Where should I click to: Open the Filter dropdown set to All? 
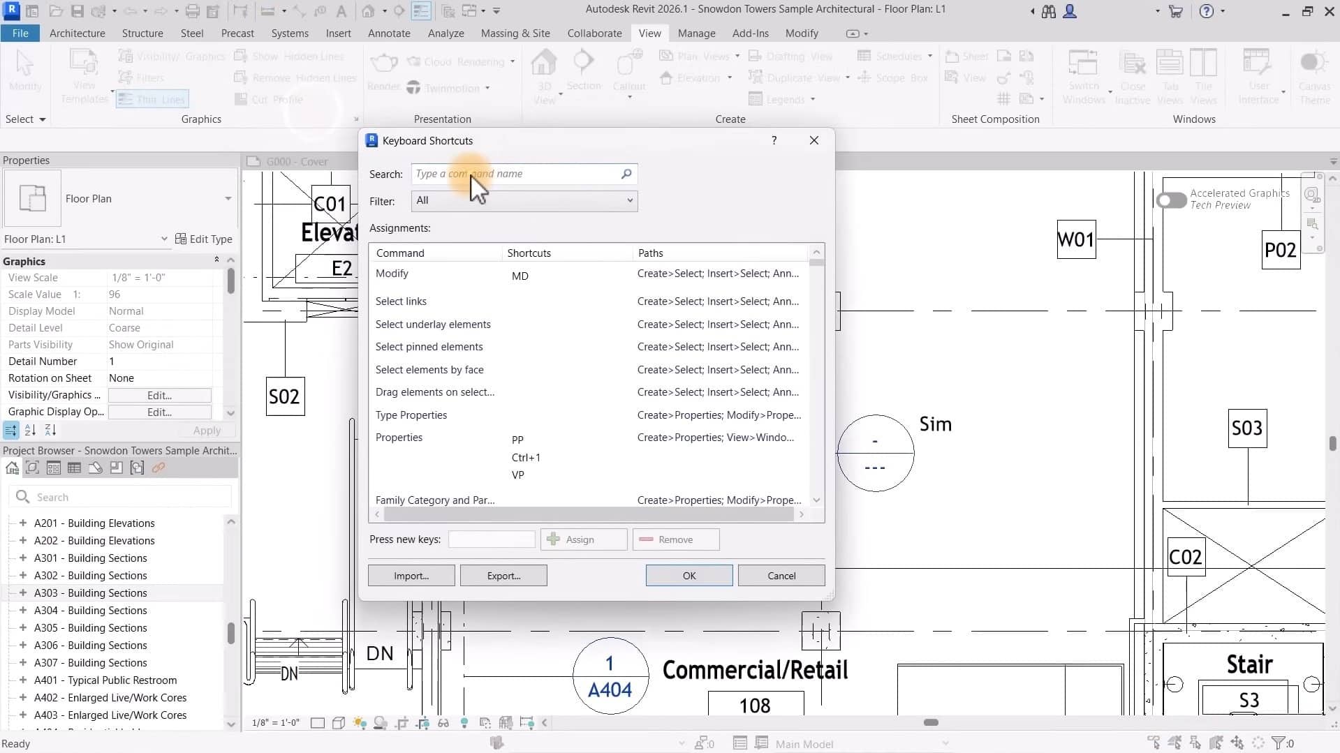(524, 201)
